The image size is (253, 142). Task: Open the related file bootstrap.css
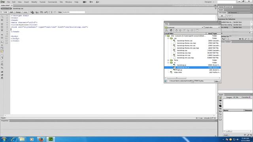(x=18, y=9)
